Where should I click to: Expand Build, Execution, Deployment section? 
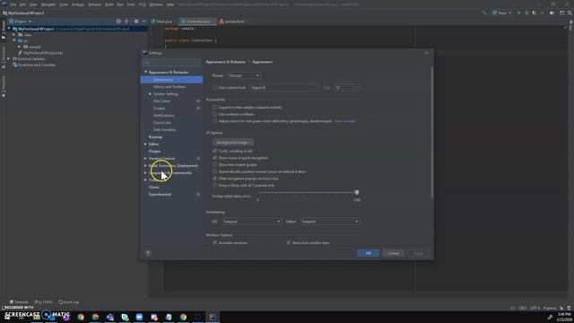click(x=145, y=165)
